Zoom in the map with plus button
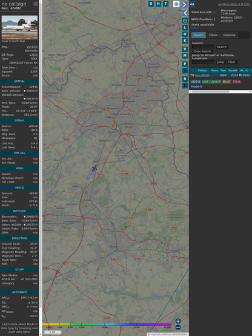The image size is (252, 336). (x=178, y=321)
